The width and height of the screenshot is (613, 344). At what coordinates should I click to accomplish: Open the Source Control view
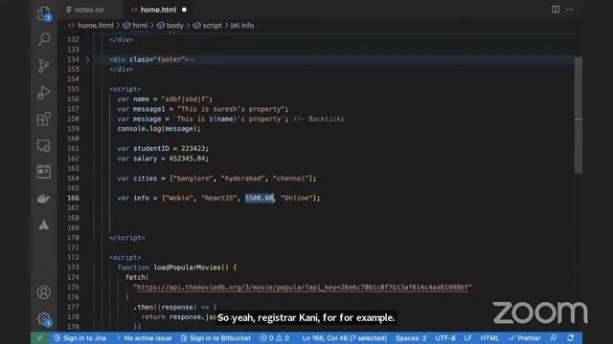coord(44,66)
